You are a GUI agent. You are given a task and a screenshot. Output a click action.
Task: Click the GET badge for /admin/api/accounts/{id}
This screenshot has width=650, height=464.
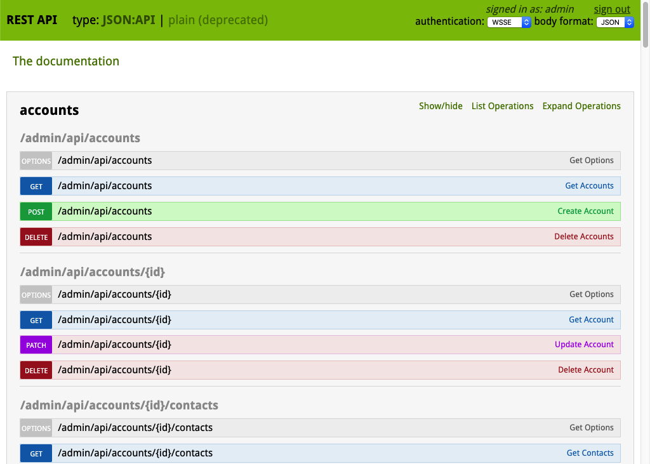coord(36,320)
